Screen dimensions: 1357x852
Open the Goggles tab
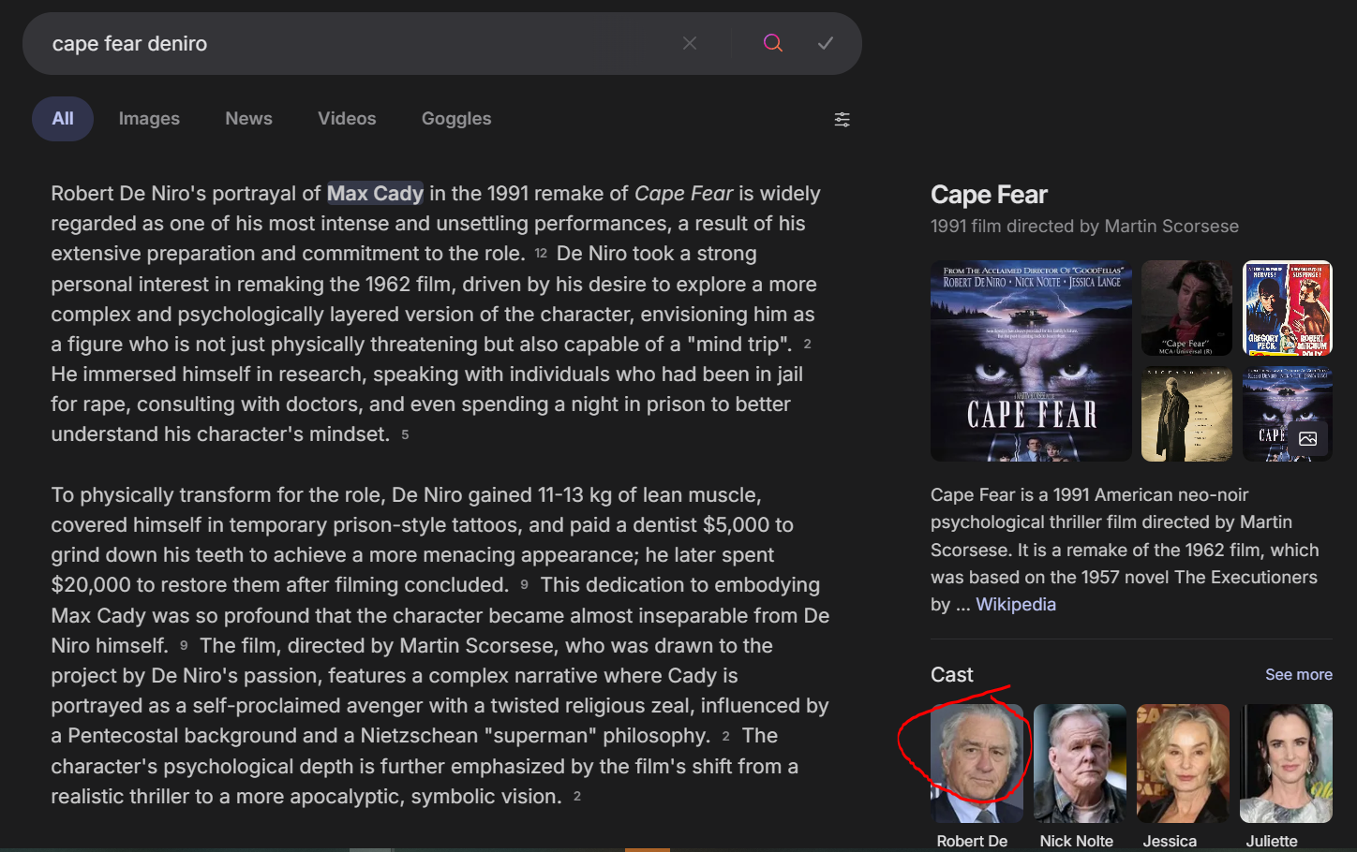456,119
